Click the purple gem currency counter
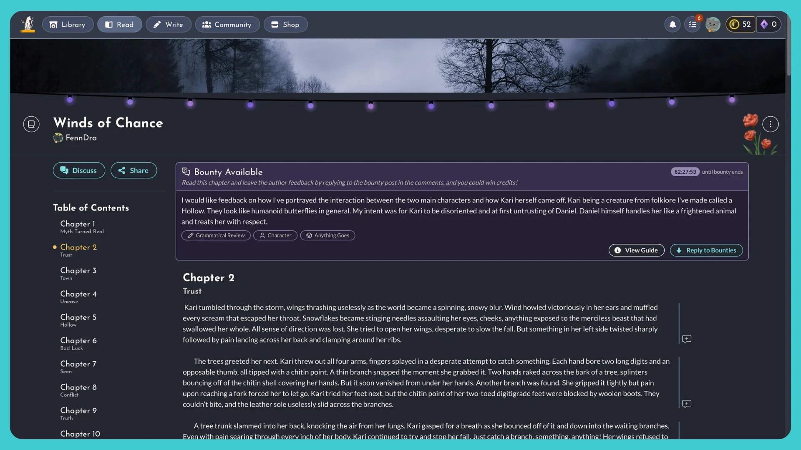The width and height of the screenshot is (801, 450). coord(768,25)
